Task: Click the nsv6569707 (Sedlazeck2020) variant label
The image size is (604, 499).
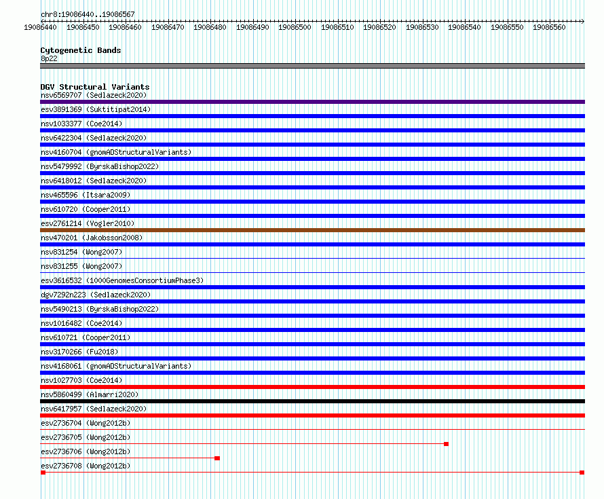Action: point(94,95)
